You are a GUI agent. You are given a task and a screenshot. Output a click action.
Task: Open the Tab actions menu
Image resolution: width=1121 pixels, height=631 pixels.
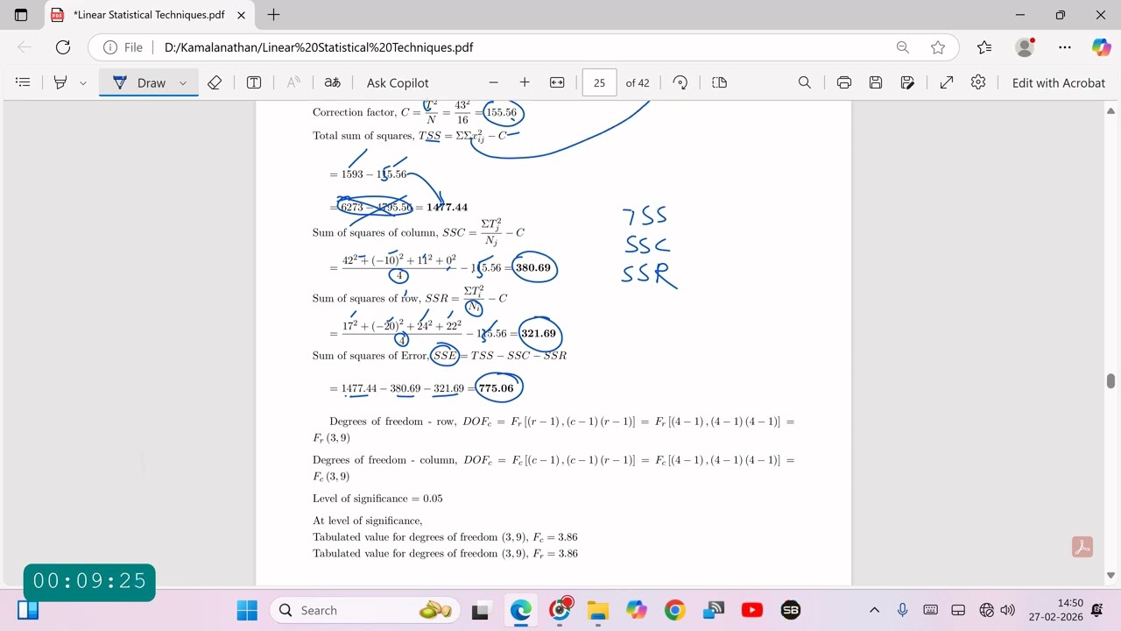click(x=22, y=15)
